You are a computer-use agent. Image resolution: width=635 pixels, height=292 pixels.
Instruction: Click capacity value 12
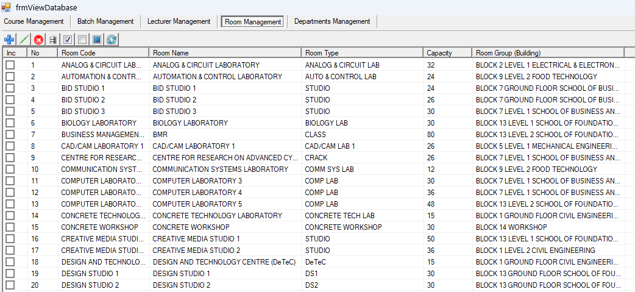(431, 169)
